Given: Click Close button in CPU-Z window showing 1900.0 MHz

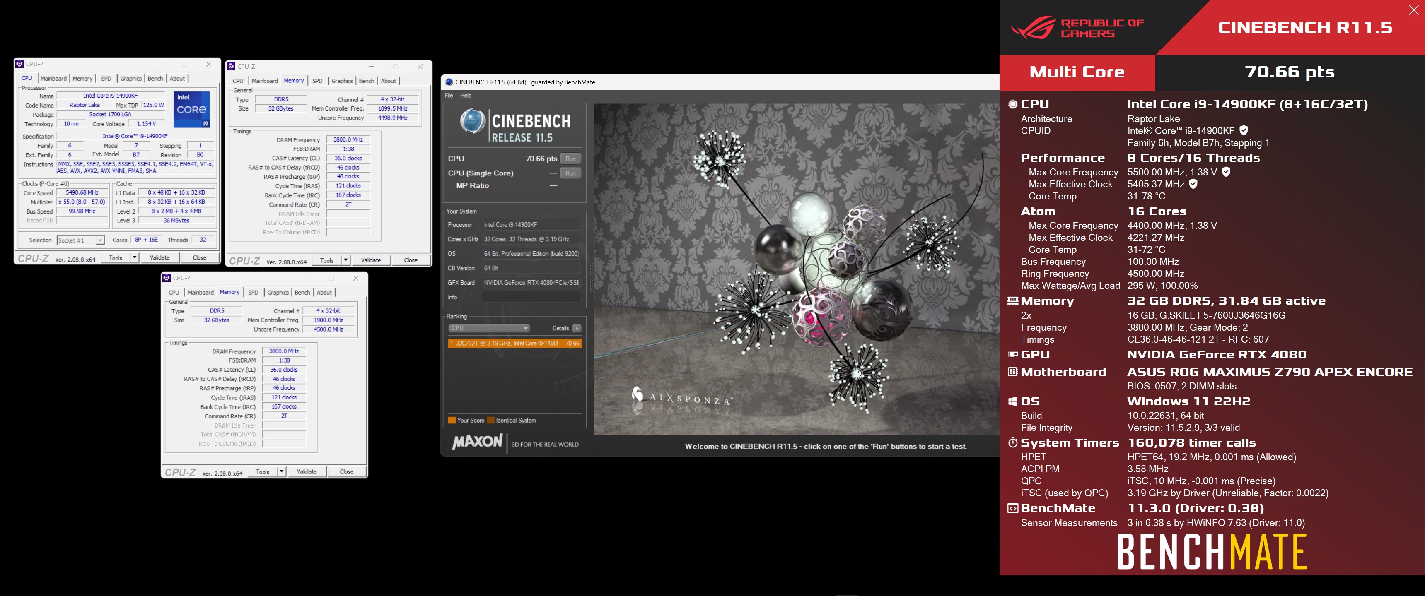Looking at the screenshot, I should [347, 471].
